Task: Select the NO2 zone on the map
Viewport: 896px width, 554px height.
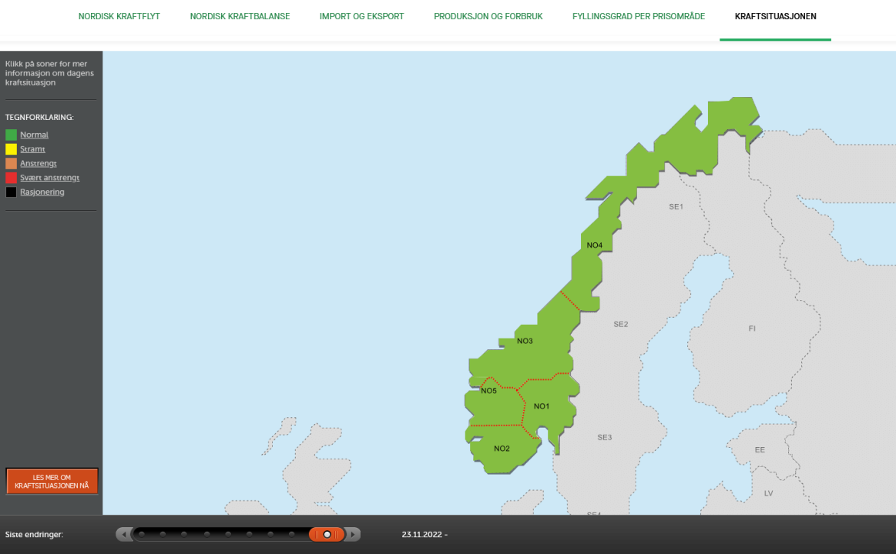Action: pyautogui.click(x=502, y=447)
